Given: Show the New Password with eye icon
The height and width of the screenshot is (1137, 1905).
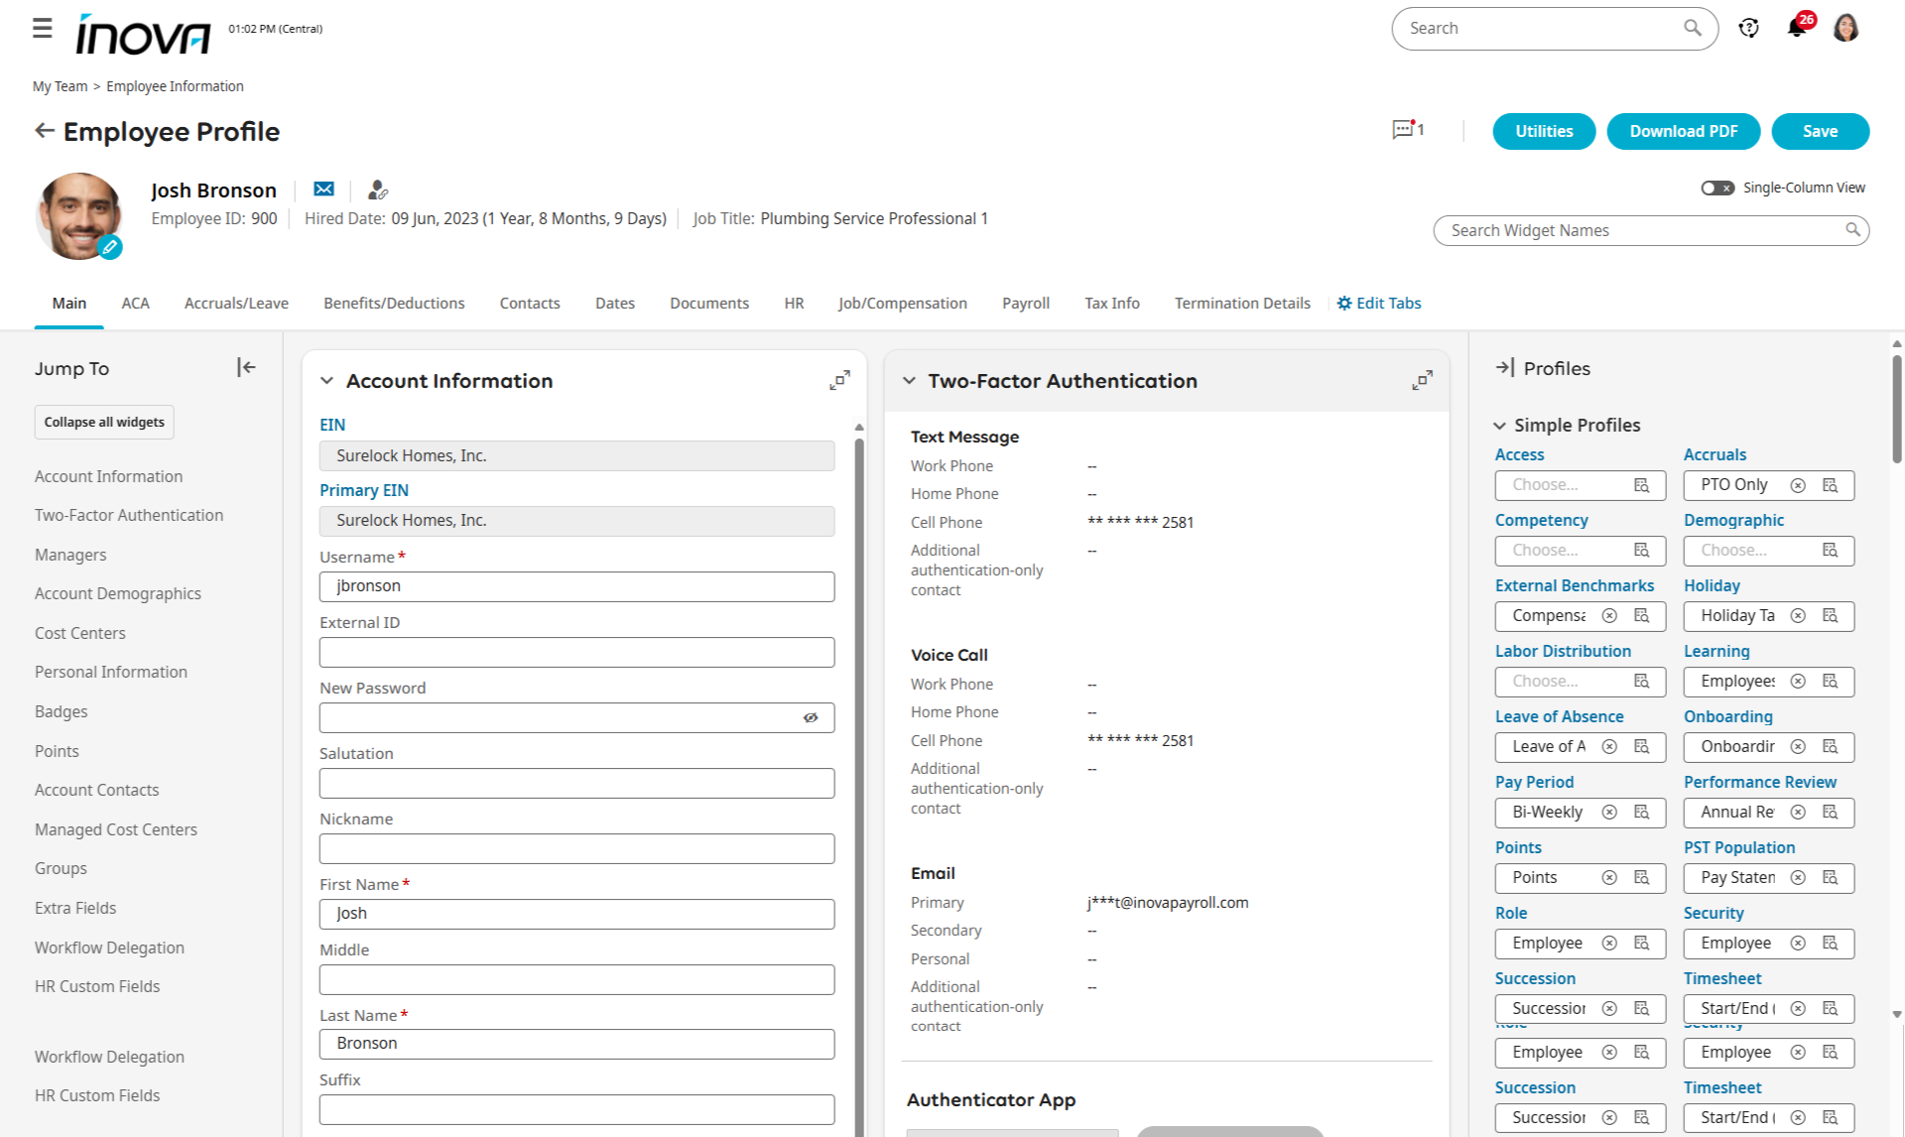Looking at the screenshot, I should pos(811,717).
